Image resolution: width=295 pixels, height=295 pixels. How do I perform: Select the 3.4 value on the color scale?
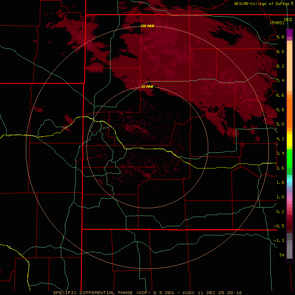tap(280, 153)
